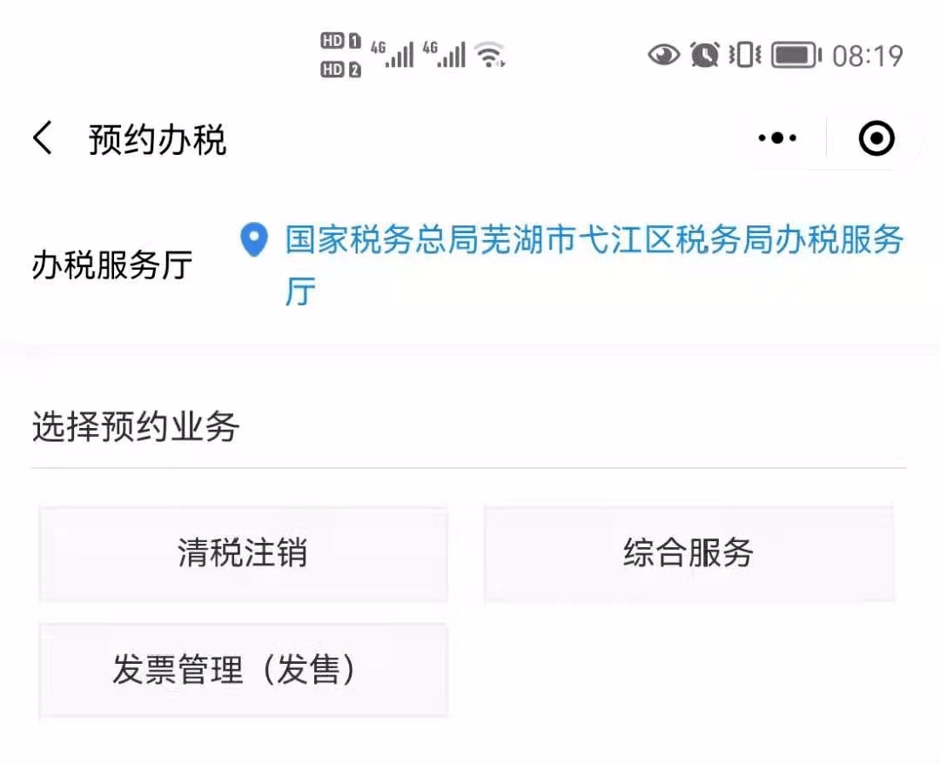The height and width of the screenshot is (763, 940).
Task: Tap the circular target close-miniprogram icon
Action: pyautogui.click(x=876, y=138)
